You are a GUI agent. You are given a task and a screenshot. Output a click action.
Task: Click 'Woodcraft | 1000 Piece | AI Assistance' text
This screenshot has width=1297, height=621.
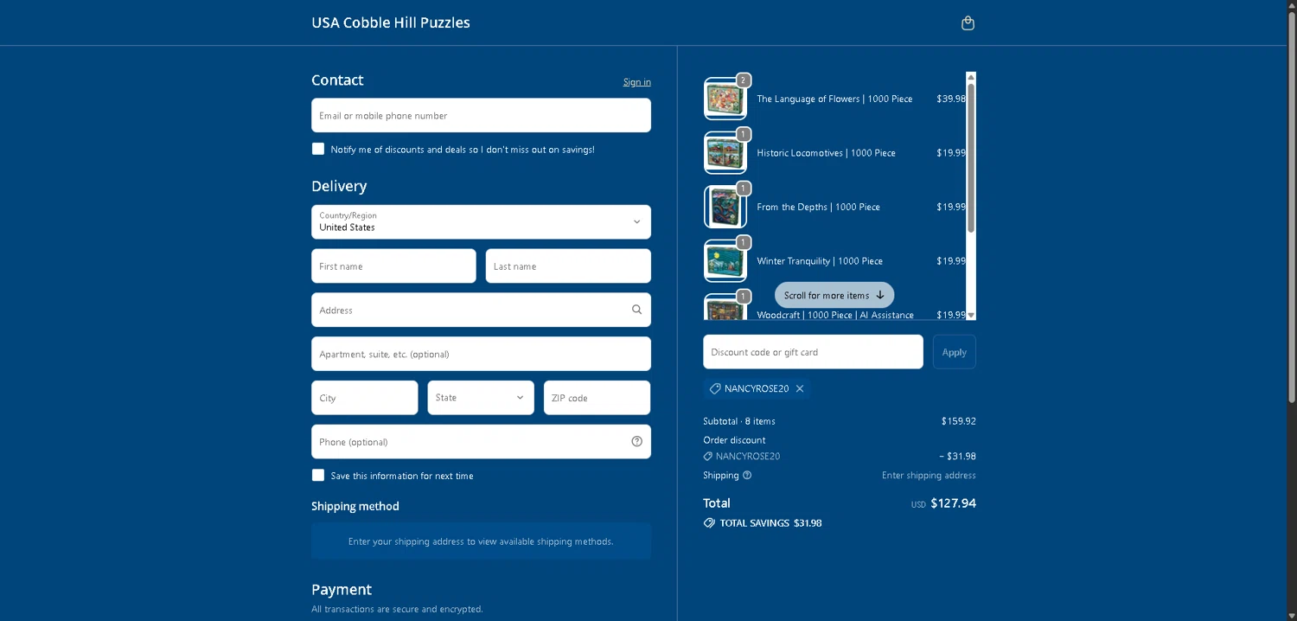(x=835, y=315)
